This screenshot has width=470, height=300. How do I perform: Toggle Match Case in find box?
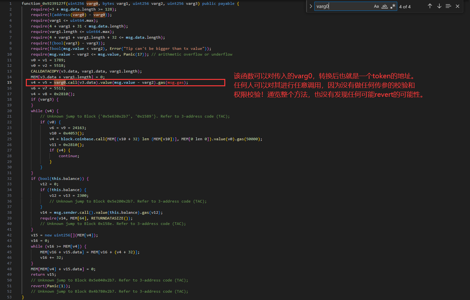(x=376, y=6)
